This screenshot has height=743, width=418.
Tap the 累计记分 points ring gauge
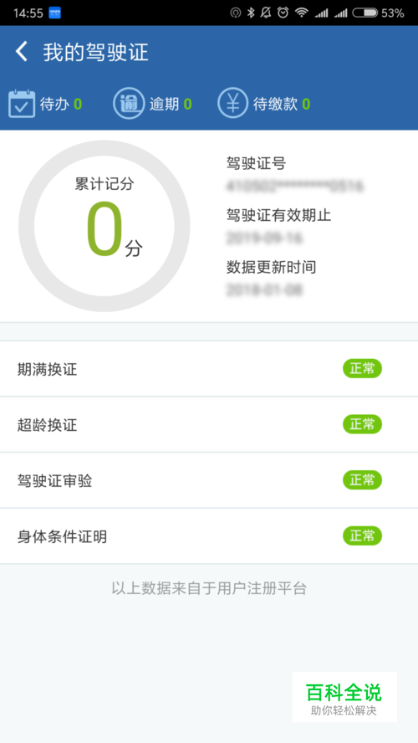pos(104,226)
